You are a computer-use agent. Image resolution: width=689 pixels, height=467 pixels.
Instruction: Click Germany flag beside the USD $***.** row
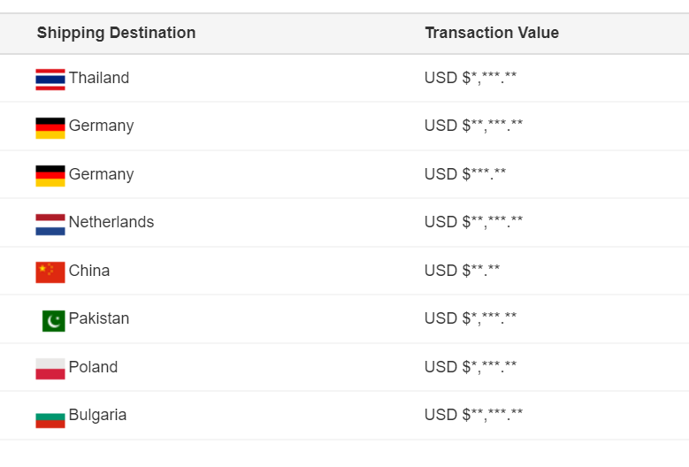50,176
